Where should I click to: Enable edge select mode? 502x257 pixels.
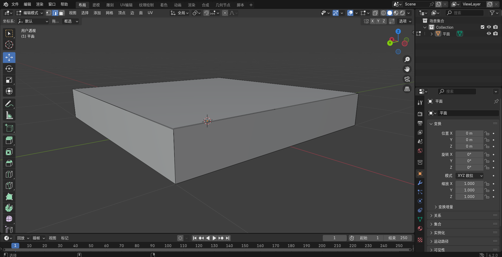55,13
